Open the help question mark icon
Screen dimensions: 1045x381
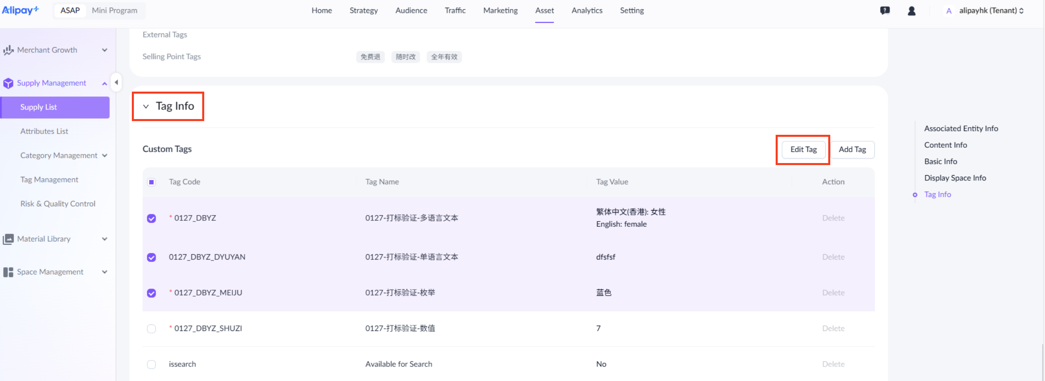click(885, 10)
